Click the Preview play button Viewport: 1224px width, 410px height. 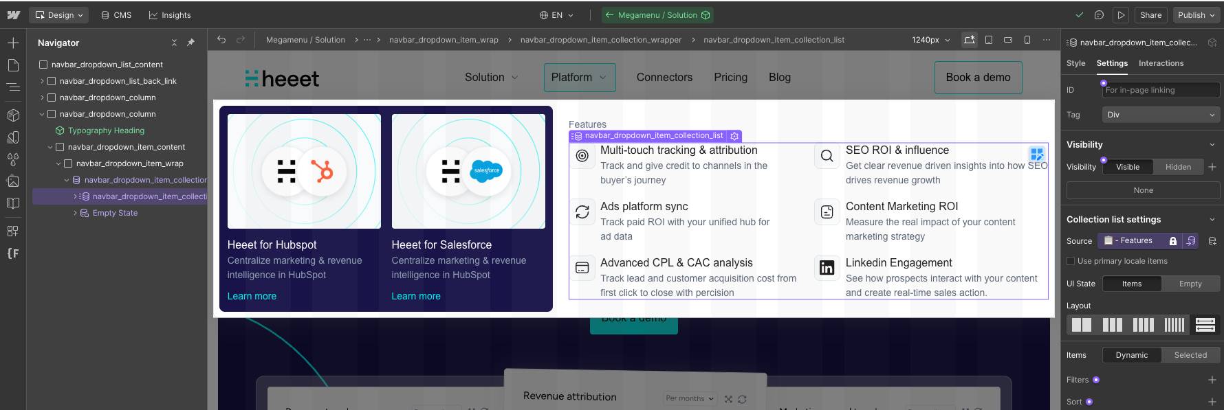point(1122,15)
